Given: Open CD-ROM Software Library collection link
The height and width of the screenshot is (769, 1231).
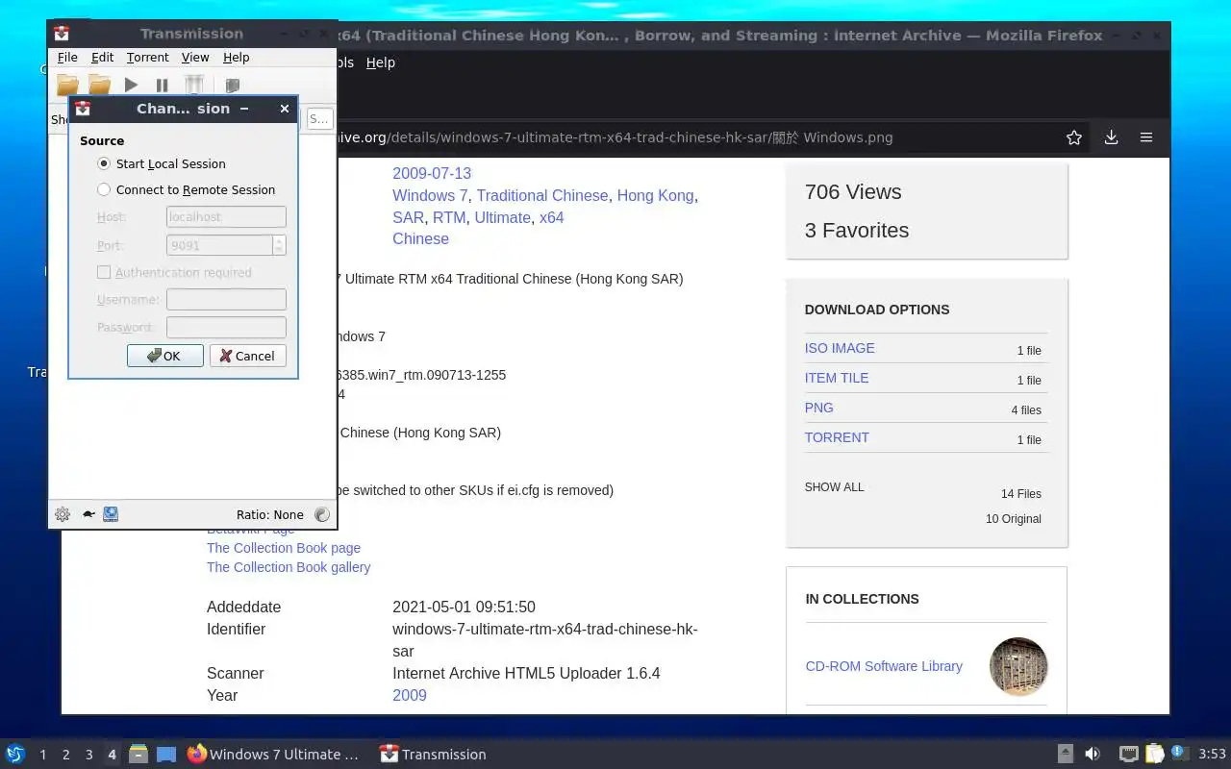Looking at the screenshot, I should [884, 666].
